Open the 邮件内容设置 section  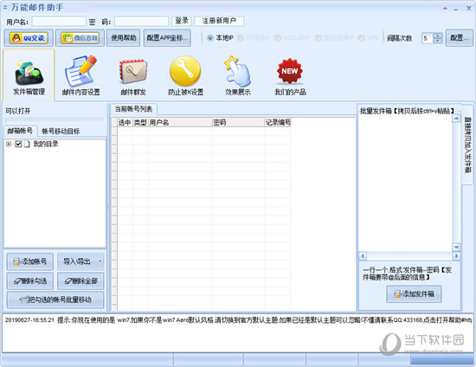pyautogui.click(x=80, y=76)
